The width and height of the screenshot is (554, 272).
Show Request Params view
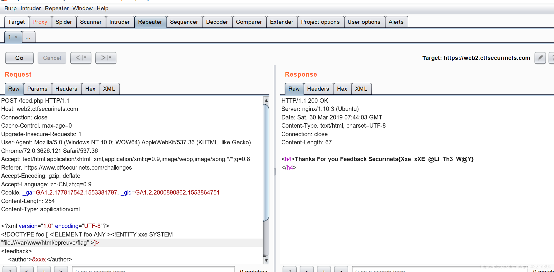coord(37,89)
